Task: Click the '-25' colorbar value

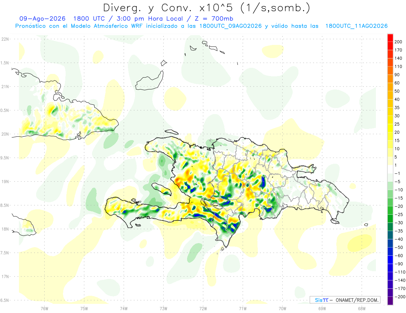Action: pos(399,214)
